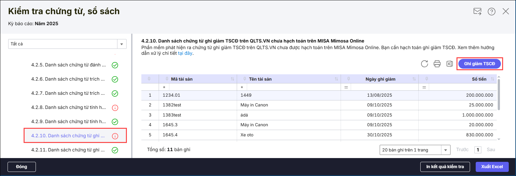Open the equals filter operator for Ngày ghi giảm
516x176 pixels.
coord(346,87)
